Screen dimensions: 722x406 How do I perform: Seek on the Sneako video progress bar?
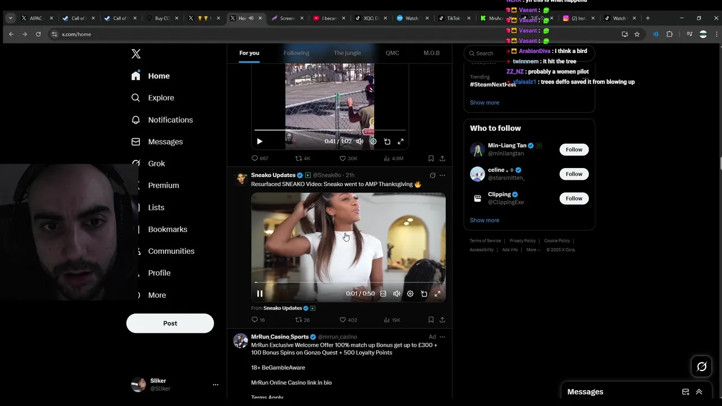click(x=348, y=283)
